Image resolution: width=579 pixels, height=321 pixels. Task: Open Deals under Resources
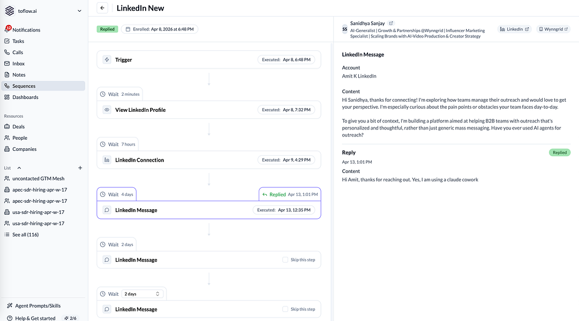(43, 127)
